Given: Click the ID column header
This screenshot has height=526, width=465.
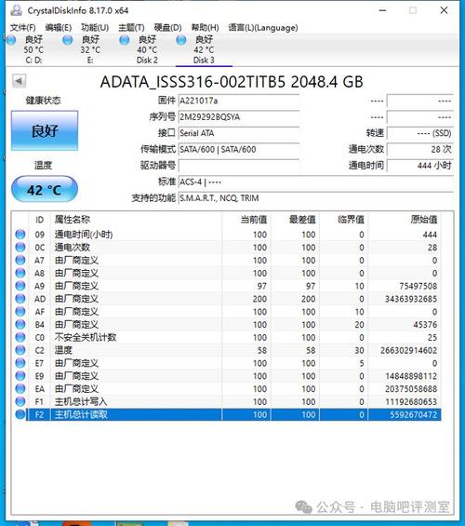Looking at the screenshot, I should (40, 220).
